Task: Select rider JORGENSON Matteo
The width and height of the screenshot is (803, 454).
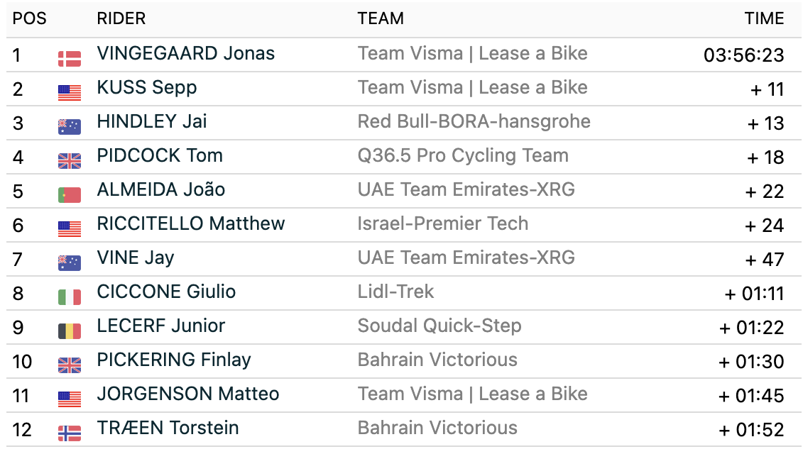Action: click(187, 394)
